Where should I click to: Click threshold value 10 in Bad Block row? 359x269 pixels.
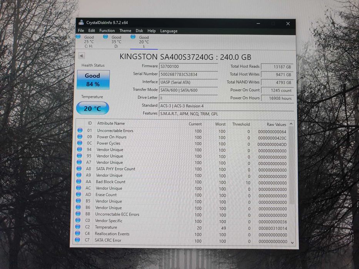click(x=248, y=183)
